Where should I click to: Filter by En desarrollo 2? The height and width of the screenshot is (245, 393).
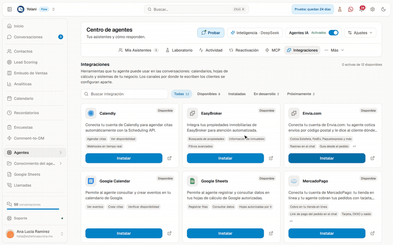pyautogui.click(x=266, y=94)
